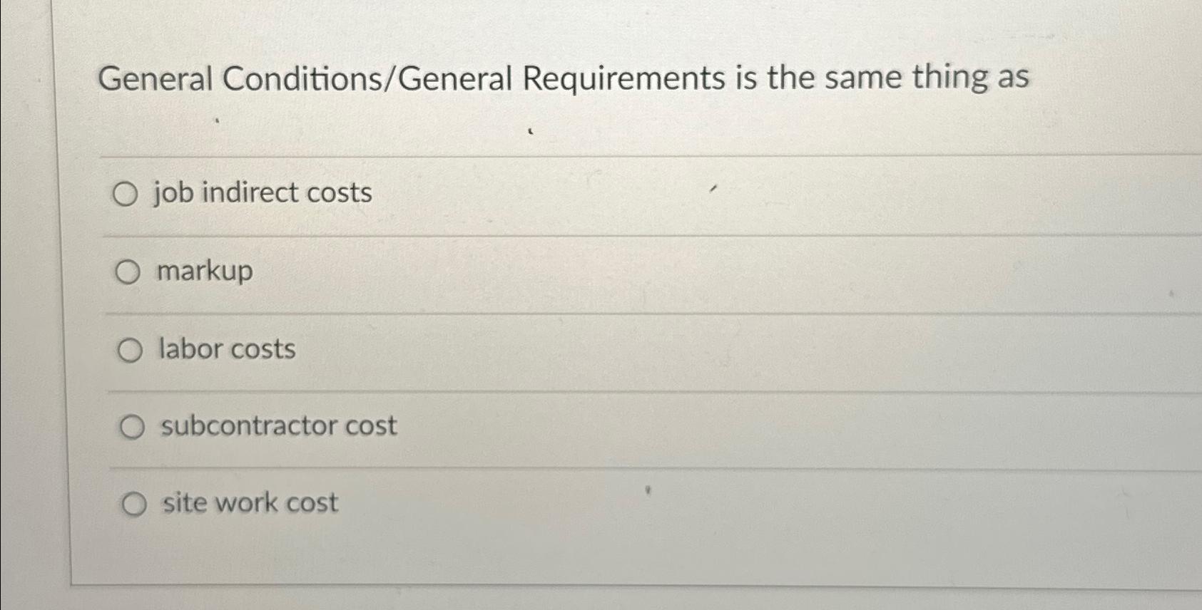Select the 'markup' radio button
Viewport: 1202px width, 610px height.
tap(129, 272)
